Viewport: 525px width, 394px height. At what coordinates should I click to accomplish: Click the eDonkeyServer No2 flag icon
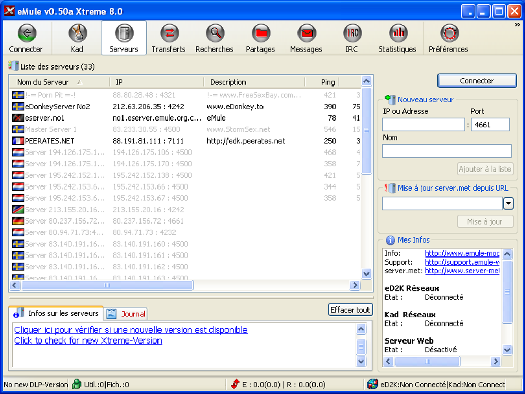click(17, 107)
